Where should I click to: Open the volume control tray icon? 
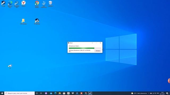[x=155, y=93]
